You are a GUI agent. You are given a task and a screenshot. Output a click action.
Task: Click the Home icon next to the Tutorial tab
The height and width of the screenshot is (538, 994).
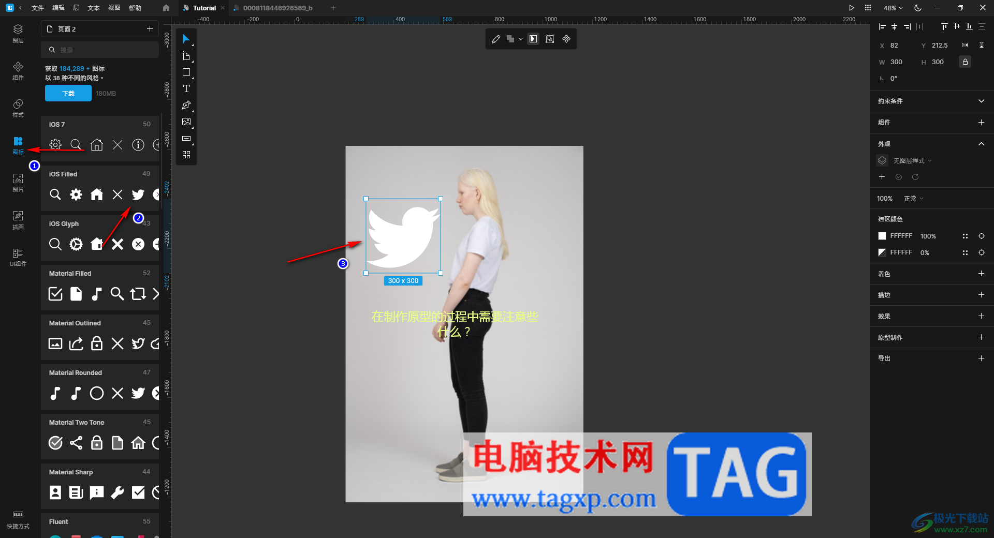[166, 8]
